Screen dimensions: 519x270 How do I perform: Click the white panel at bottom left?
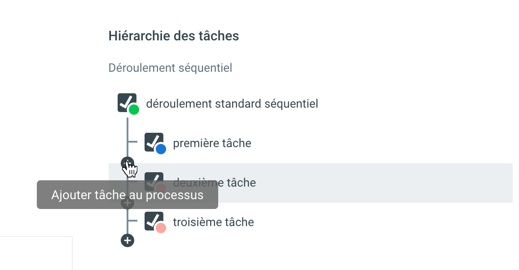(36, 253)
